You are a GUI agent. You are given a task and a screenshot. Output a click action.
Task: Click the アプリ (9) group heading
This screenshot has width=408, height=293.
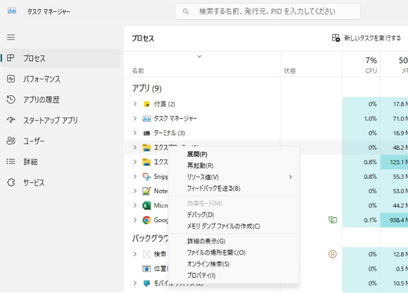(147, 88)
